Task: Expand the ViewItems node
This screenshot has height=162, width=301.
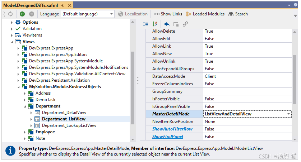Action: (x=12, y=35)
